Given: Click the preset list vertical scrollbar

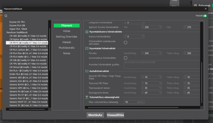Looking at the screenshot, I should pos(50,50).
